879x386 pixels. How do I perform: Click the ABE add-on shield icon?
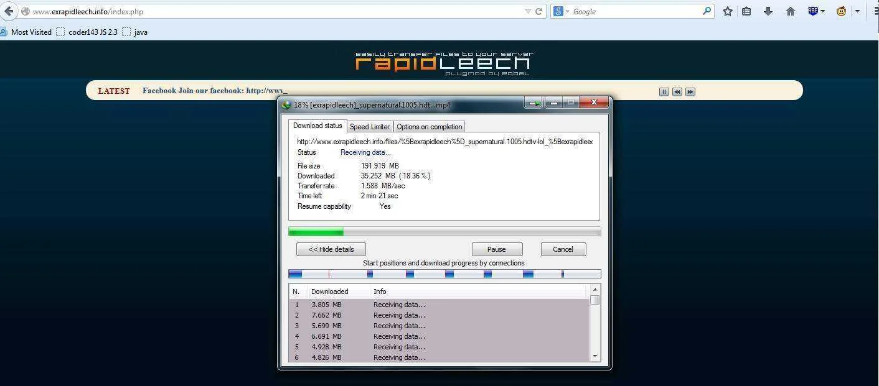tap(812, 11)
